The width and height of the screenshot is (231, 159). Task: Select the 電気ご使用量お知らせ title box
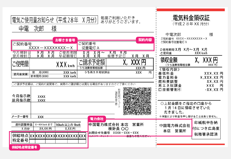point(55,20)
